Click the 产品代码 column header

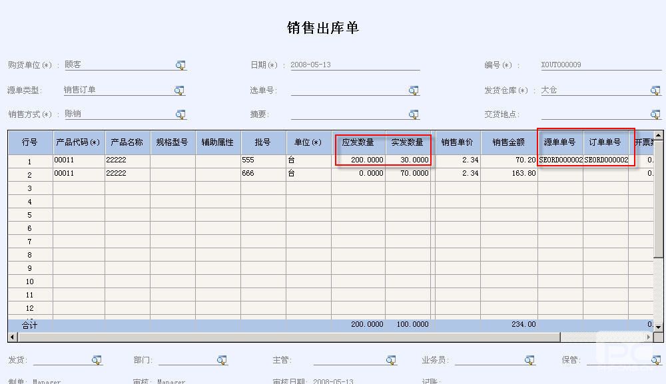pyautogui.click(x=79, y=142)
